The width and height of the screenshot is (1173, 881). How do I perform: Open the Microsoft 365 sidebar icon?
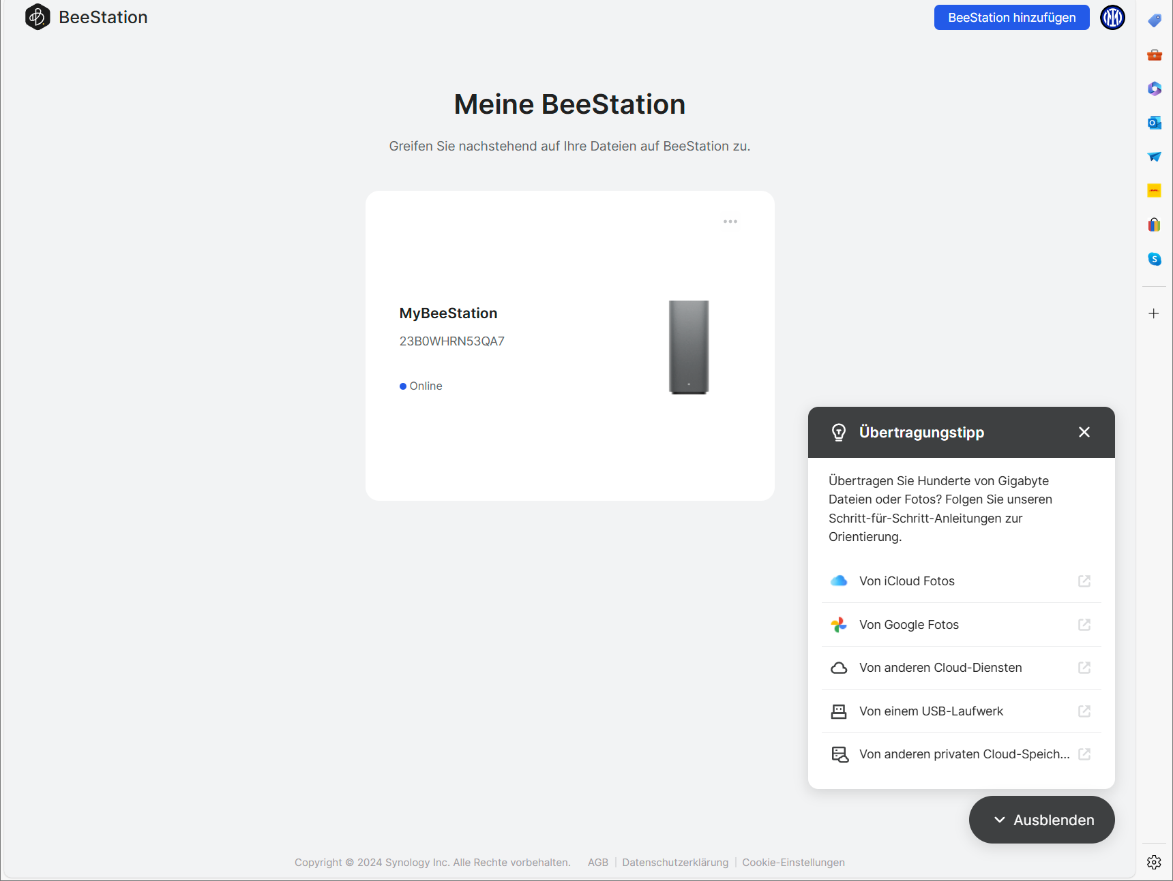click(x=1154, y=89)
